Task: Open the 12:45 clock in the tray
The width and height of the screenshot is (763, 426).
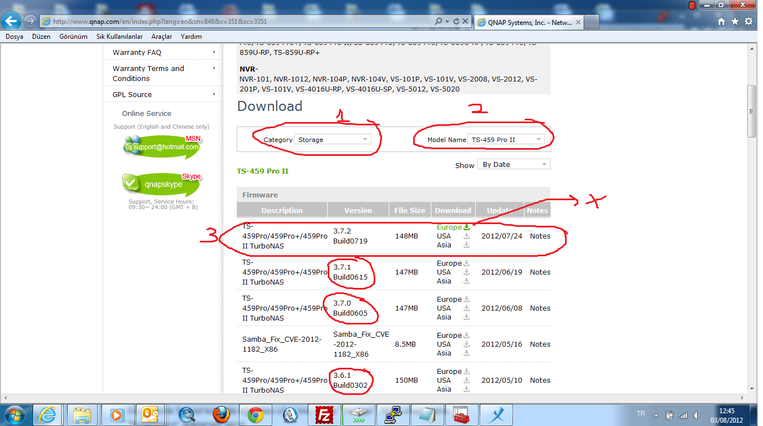Action: tap(726, 415)
